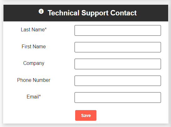Click the Phone Number label text

pos(34,80)
